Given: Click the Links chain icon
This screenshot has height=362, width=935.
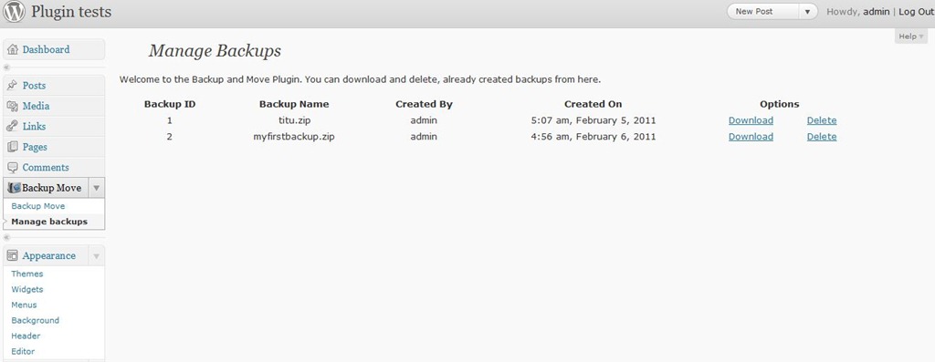Looking at the screenshot, I should [x=13, y=126].
